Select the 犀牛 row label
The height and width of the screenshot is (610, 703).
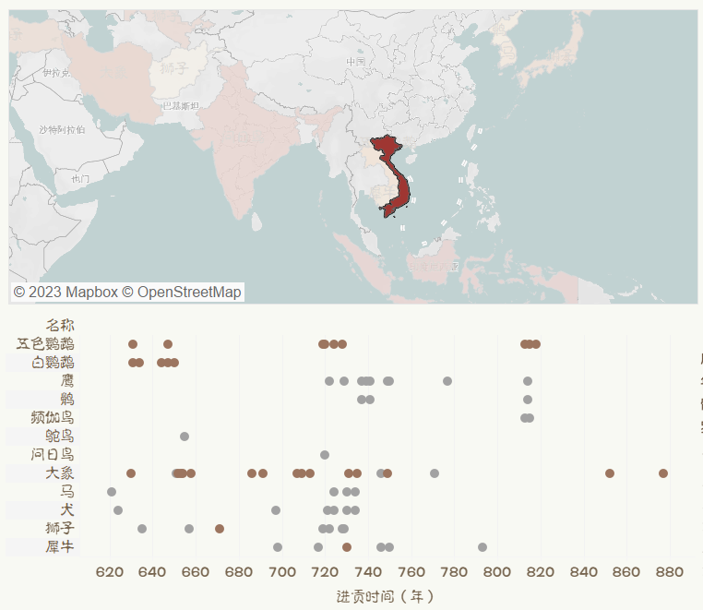click(x=59, y=546)
